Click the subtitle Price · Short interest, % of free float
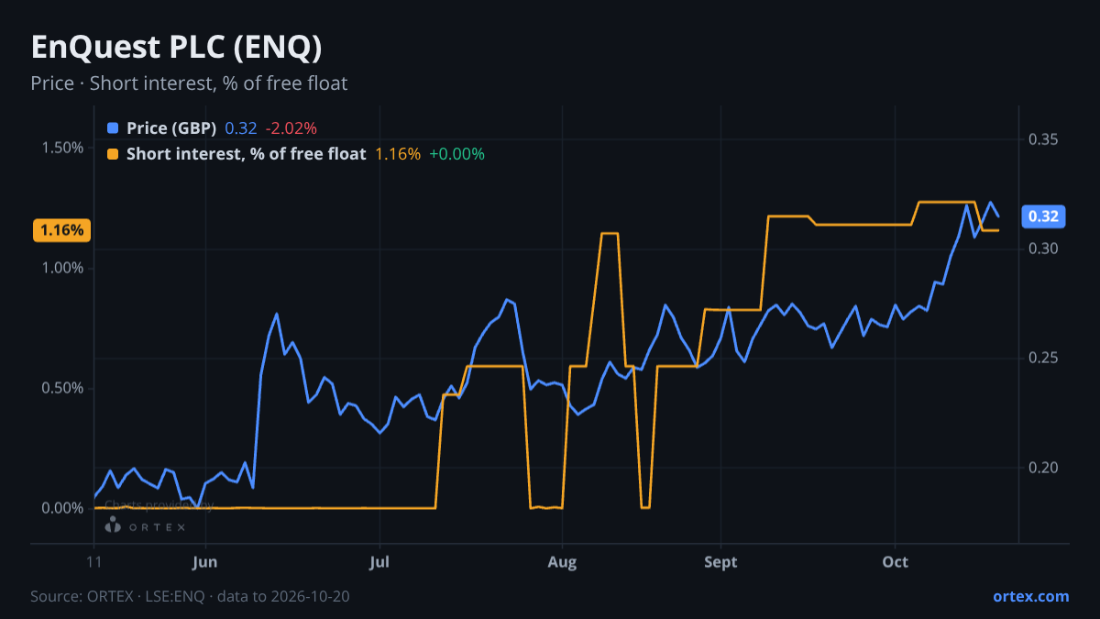This screenshot has height=619, width=1100. pos(189,83)
